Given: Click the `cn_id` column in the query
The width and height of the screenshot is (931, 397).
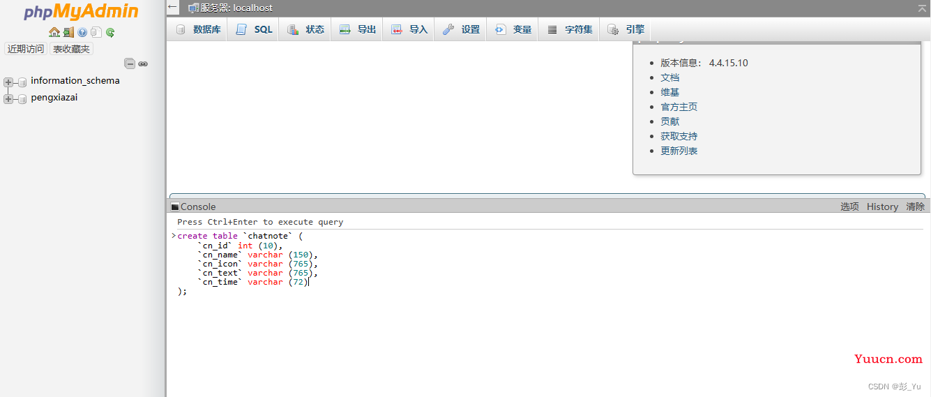Looking at the screenshot, I should coord(215,246).
